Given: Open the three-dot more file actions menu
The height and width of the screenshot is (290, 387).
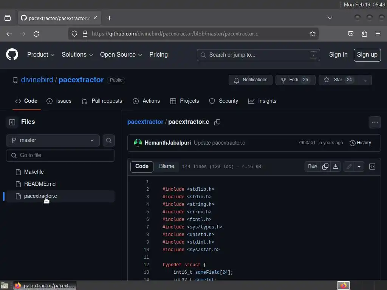Looking at the screenshot, I should pyautogui.click(x=375, y=122).
